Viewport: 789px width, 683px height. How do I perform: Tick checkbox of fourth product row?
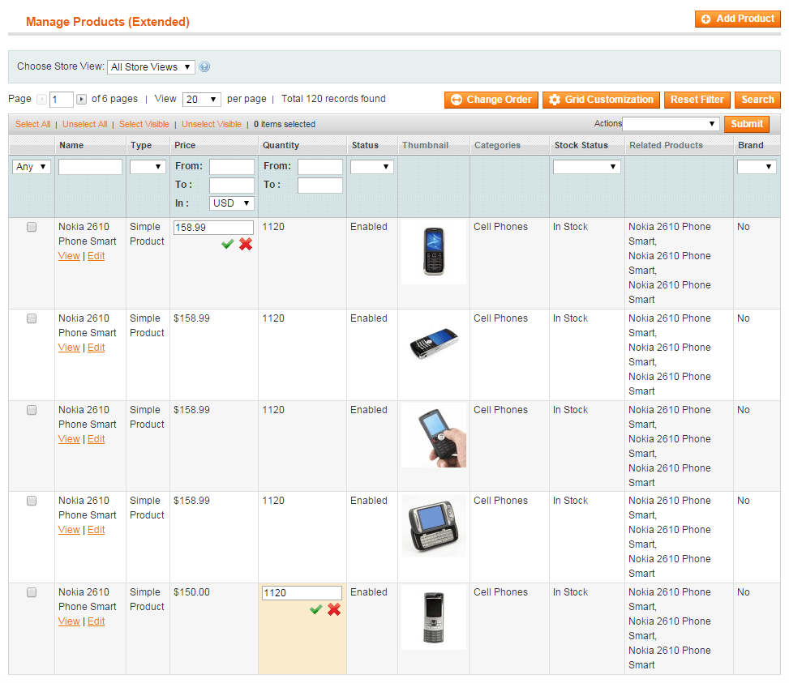(x=32, y=501)
